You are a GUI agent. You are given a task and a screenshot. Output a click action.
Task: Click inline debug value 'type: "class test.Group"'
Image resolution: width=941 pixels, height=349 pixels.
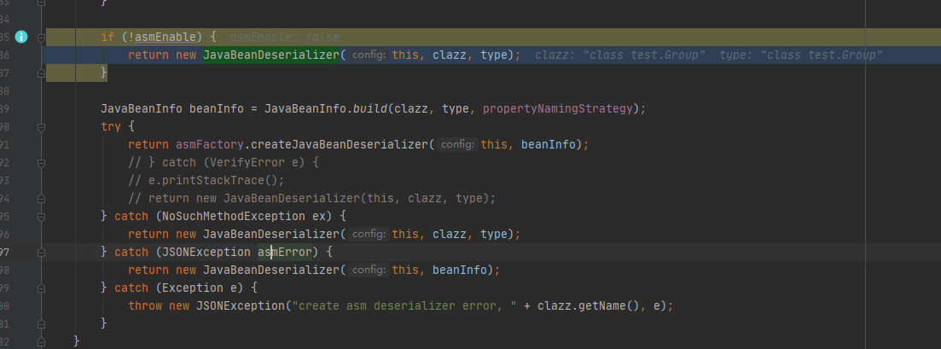point(801,55)
